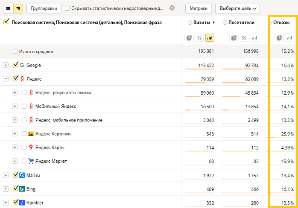298x208 pixels.
Task: Select bar chart icon under Визиты
Action: pos(210,38)
